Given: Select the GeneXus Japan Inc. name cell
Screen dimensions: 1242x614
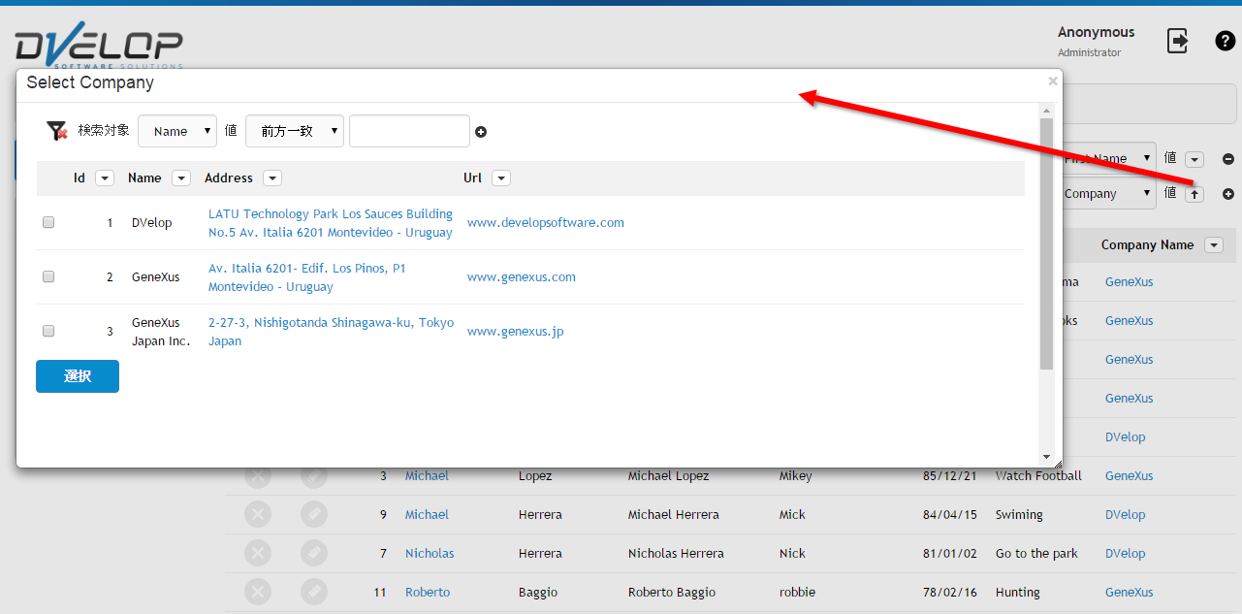Looking at the screenshot, I should tap(161, 332).
